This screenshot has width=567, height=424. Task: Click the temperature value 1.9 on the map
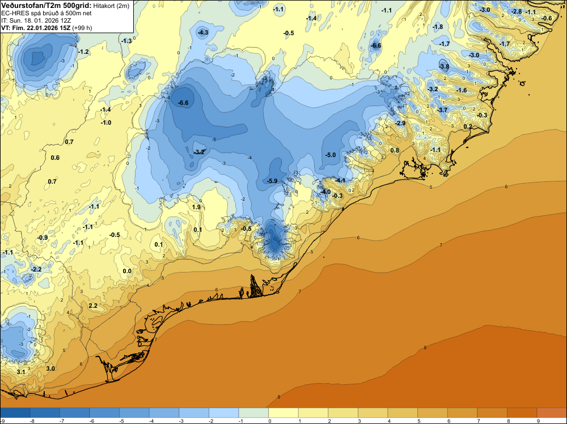196,207
